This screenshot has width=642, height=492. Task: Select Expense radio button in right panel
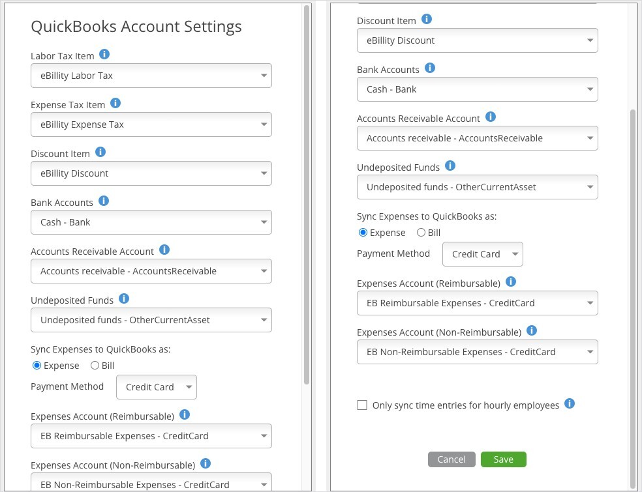pos(363,233)
